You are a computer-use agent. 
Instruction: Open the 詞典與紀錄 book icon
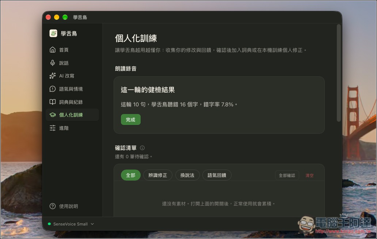[52, 102]
